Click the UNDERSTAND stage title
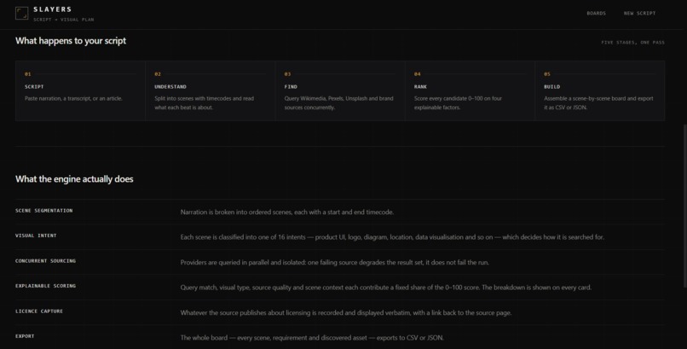 pyautogui.click(x=170, y=87)
